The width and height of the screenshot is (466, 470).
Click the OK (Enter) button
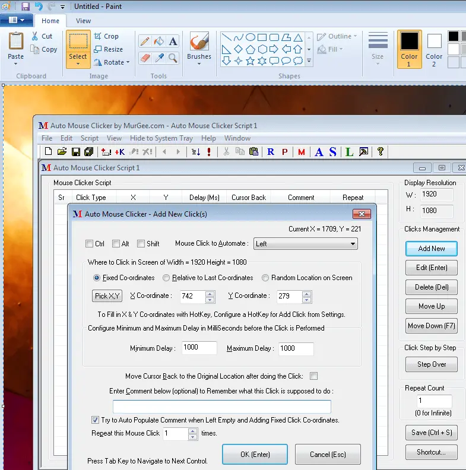[x=255, y=455]
